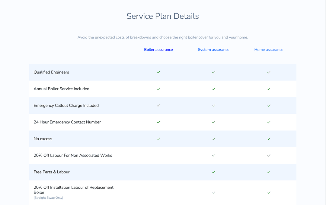Select the No excess checkmark under System assurance
Viewport: 326px width, 205px height.
tap(213, 139)
